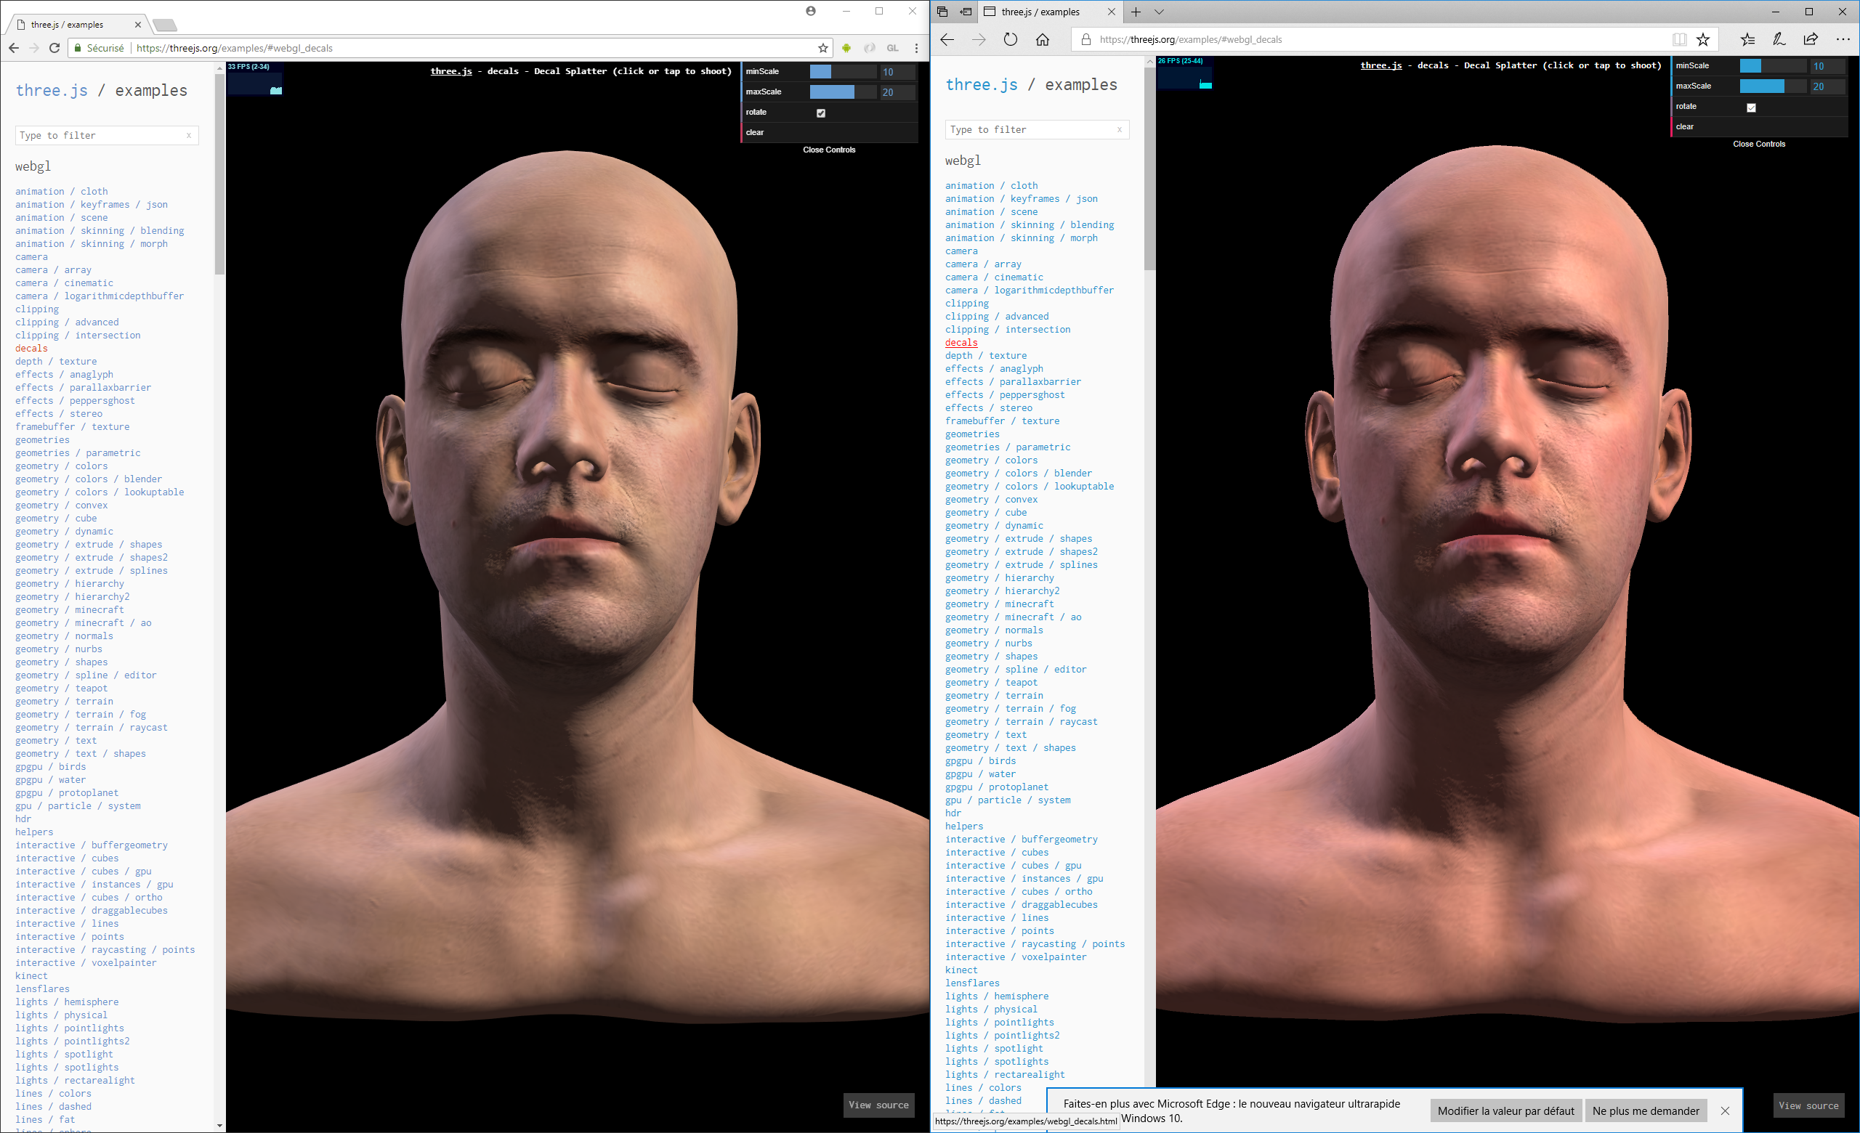Click the green Android extension icon in Chrome
This screenshot has height=1133, width=1860.
pyautogui.click(x=846, y=47)
